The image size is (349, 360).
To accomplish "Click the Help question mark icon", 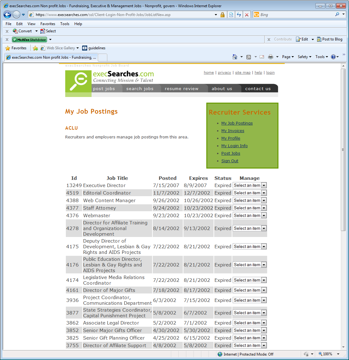I will [x=333, y=57].
